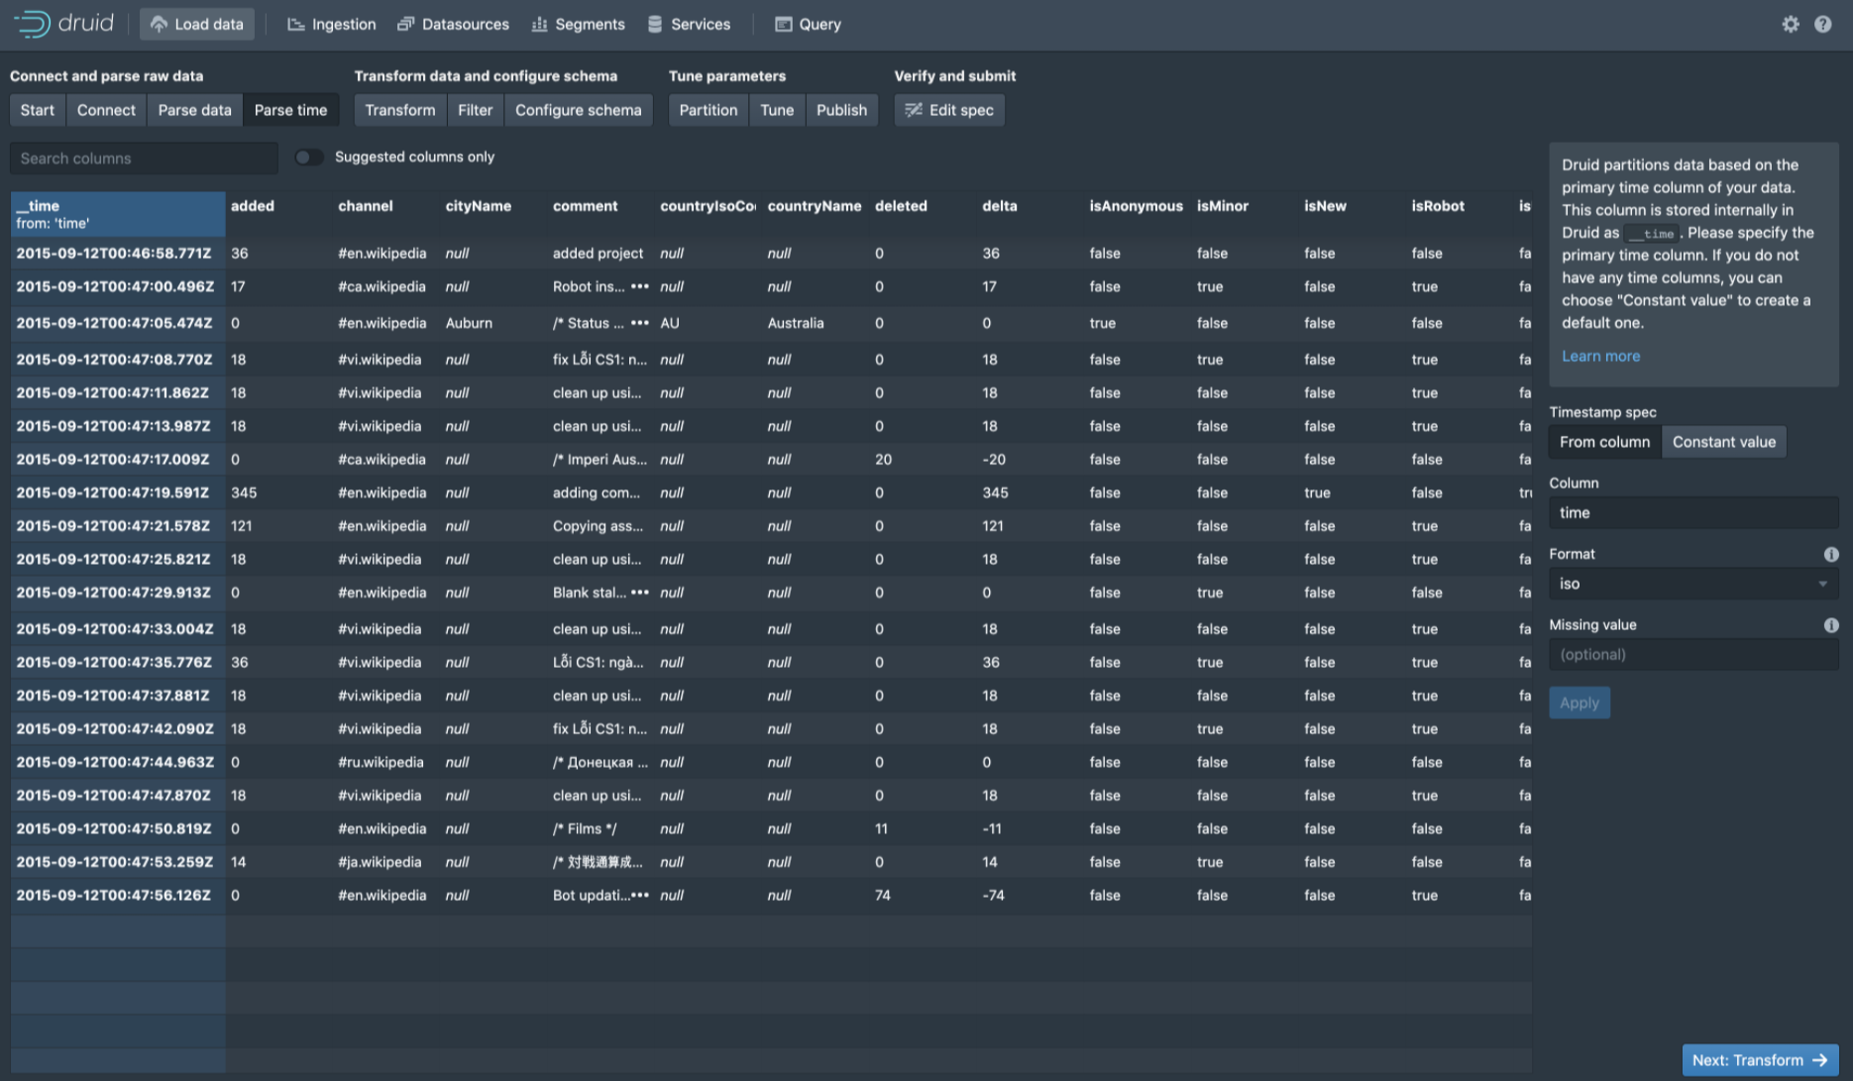Open Segments view
This screenshot has height=1081, width=1853.
(x=578, y=24)
